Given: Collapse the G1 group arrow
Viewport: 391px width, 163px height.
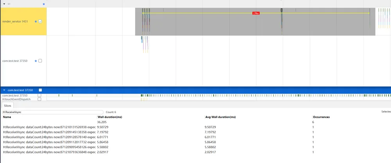Looking at the screenshot, I should 4,4.
